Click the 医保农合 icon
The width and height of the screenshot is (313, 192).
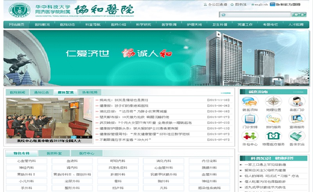pos(297,136)
